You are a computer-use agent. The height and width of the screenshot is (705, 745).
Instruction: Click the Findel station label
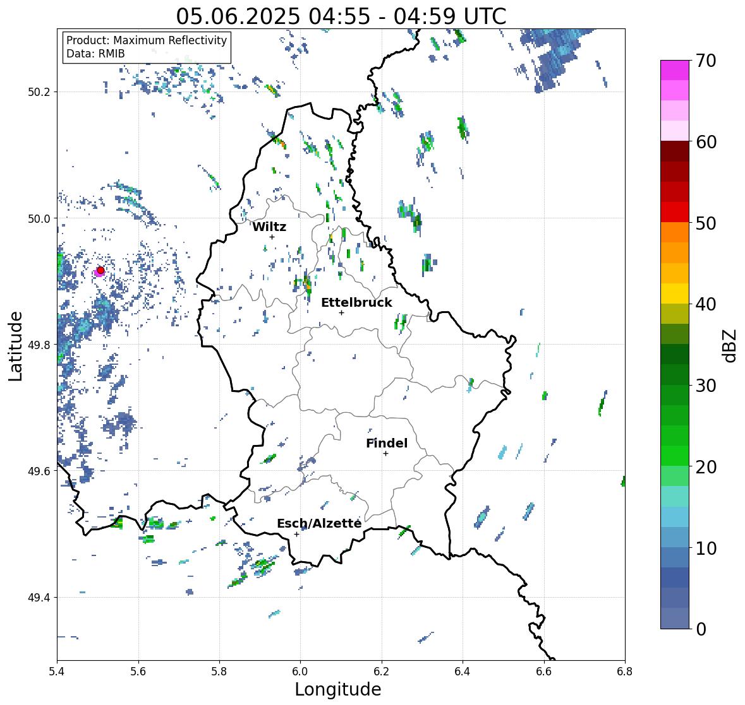[386, 443]
